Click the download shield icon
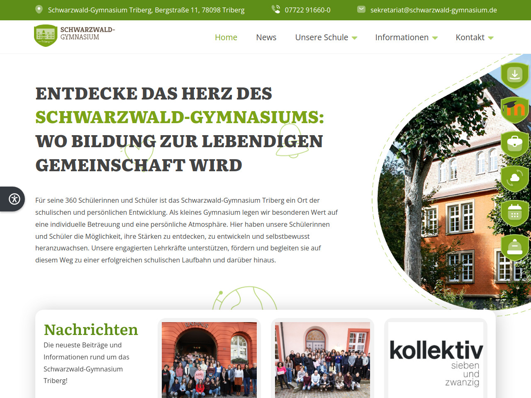Screen dimensions: 531x398 [x=514, y=75]
